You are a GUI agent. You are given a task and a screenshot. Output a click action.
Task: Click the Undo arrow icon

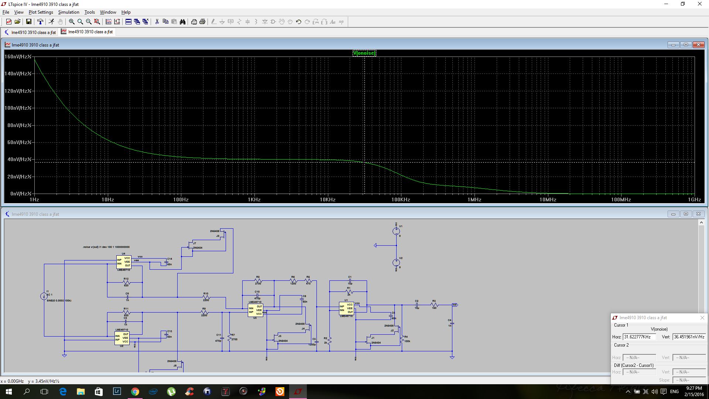(299, 22)
